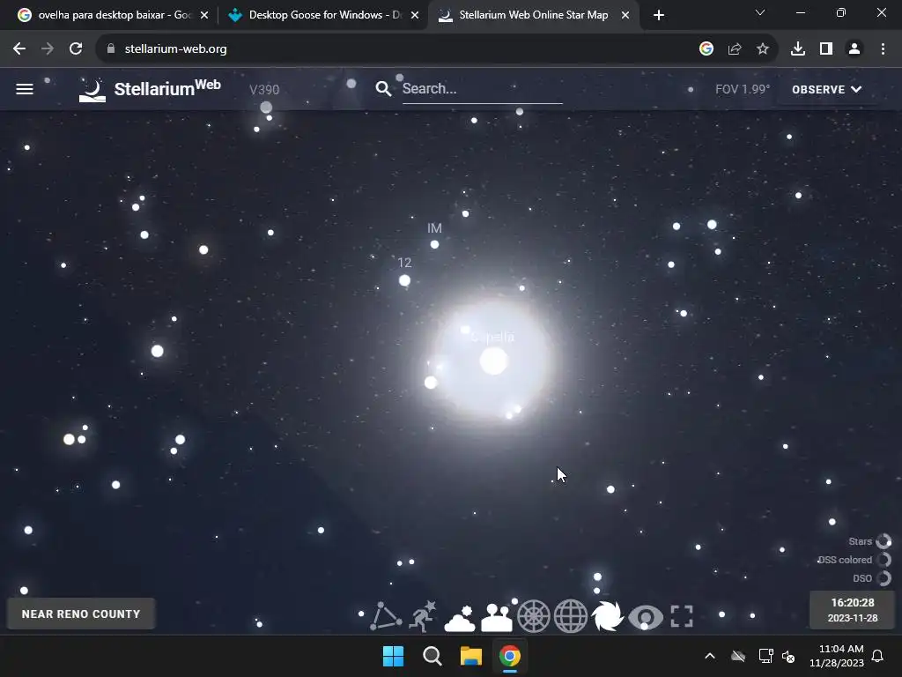Viewport: 902px width, 677px height.
Task: Close the Desktop Goose tab
Action: (415, 15)
